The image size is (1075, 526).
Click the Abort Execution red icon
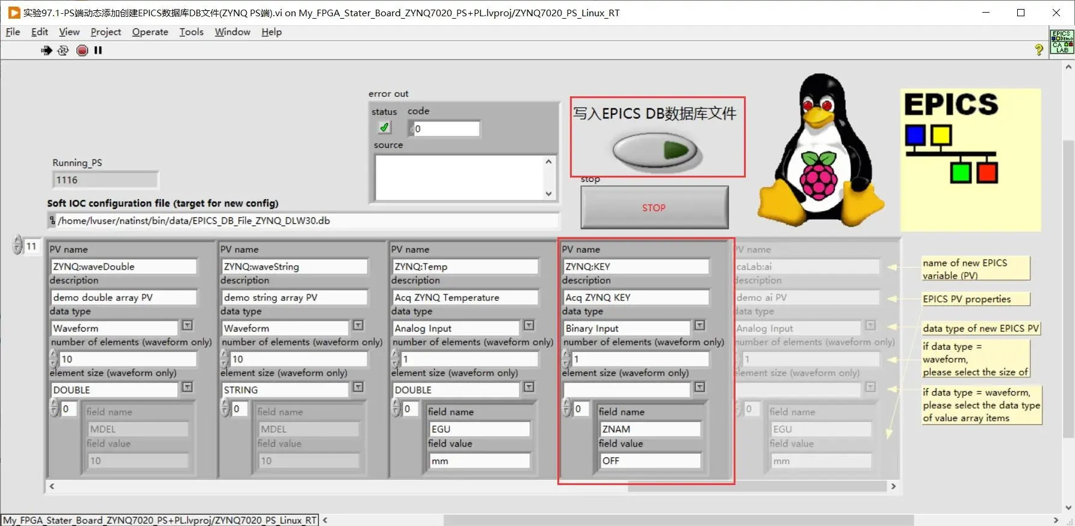coord(82,51)
